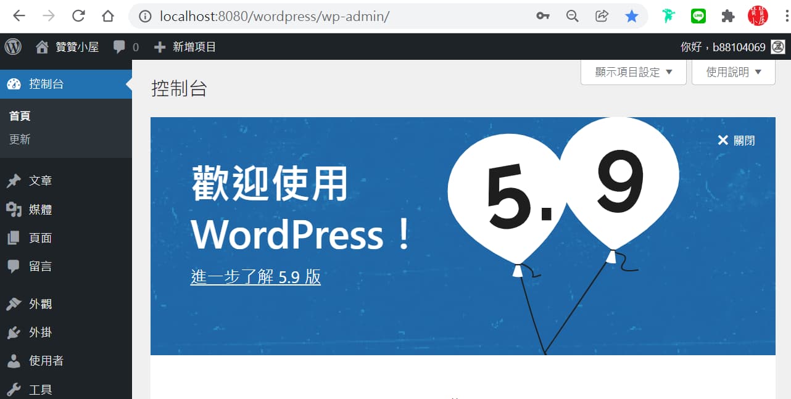Click the 新增項目 text in admin bar
The height and width of the screenshot is (399, 791).
pos(194,47)
